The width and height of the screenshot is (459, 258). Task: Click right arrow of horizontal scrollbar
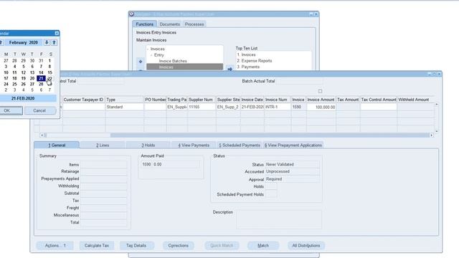432,135
